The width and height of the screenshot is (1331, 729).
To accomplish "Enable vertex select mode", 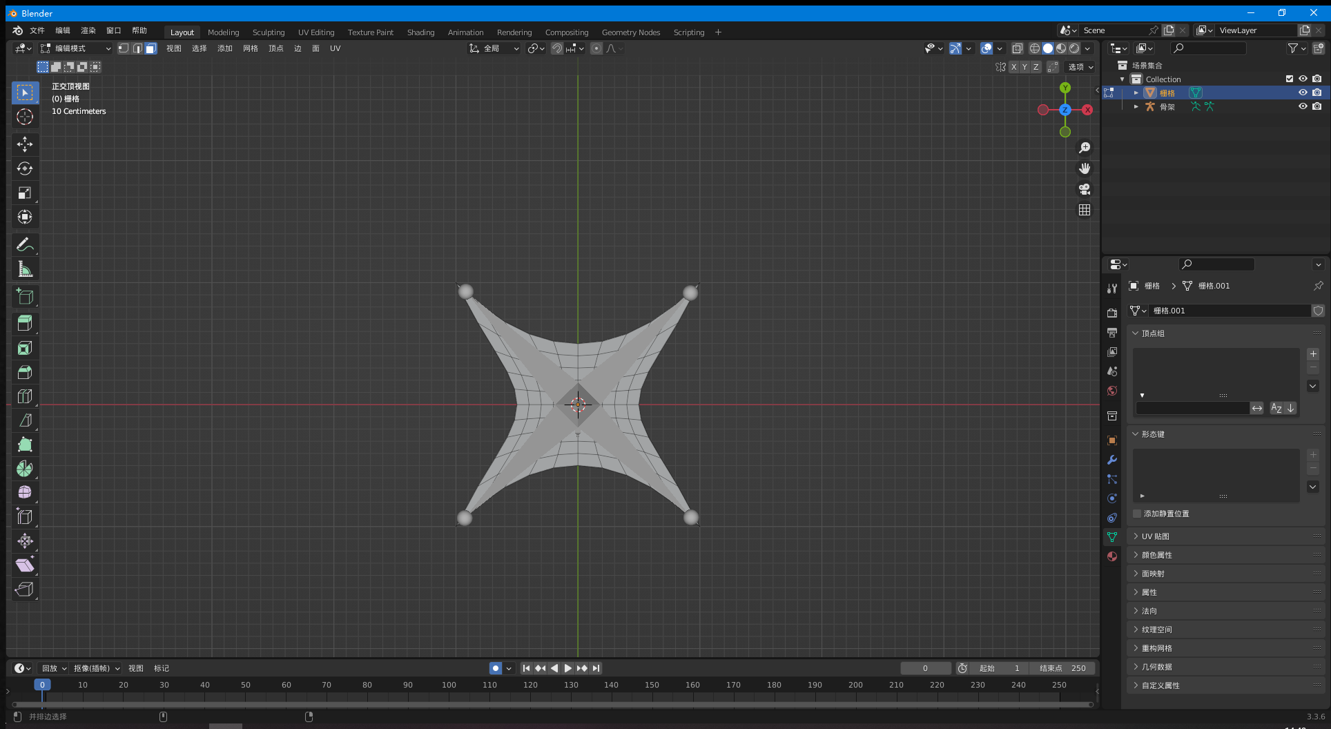I will point(124,48).
